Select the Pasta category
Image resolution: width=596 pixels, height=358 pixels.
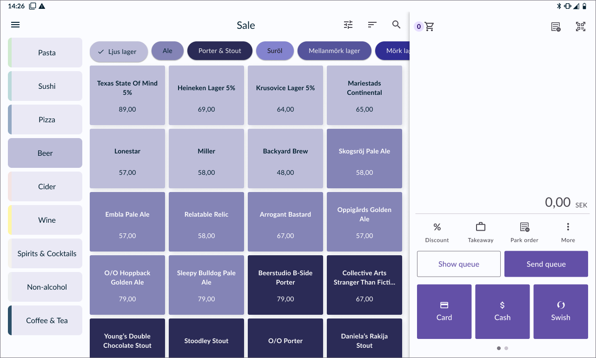point(45,53)
